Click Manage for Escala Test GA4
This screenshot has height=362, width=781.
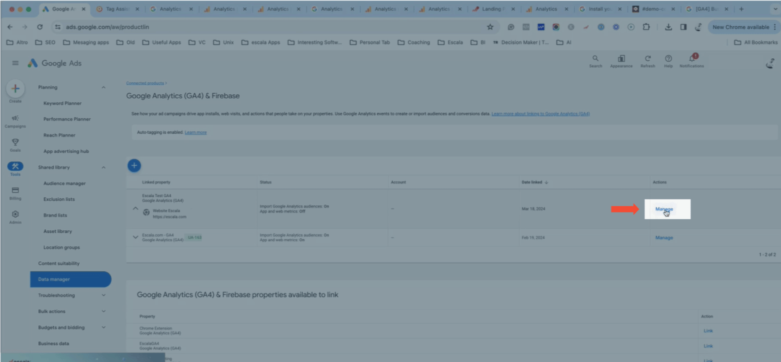[664, 209]
